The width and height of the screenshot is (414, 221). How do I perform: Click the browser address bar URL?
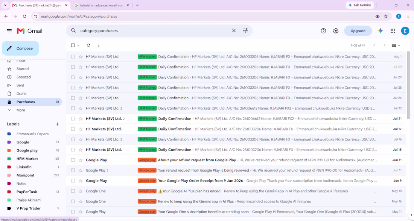(79, 17)
